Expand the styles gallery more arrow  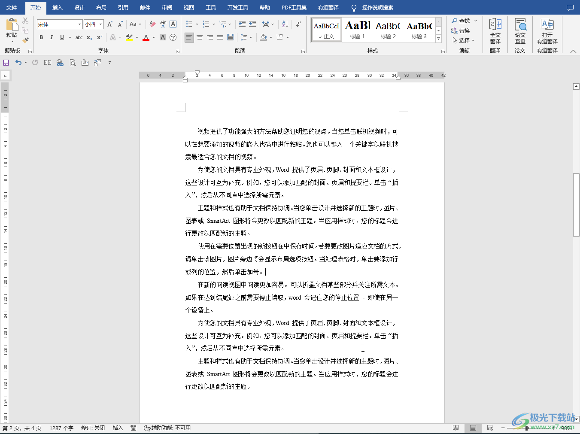(438, 39)
